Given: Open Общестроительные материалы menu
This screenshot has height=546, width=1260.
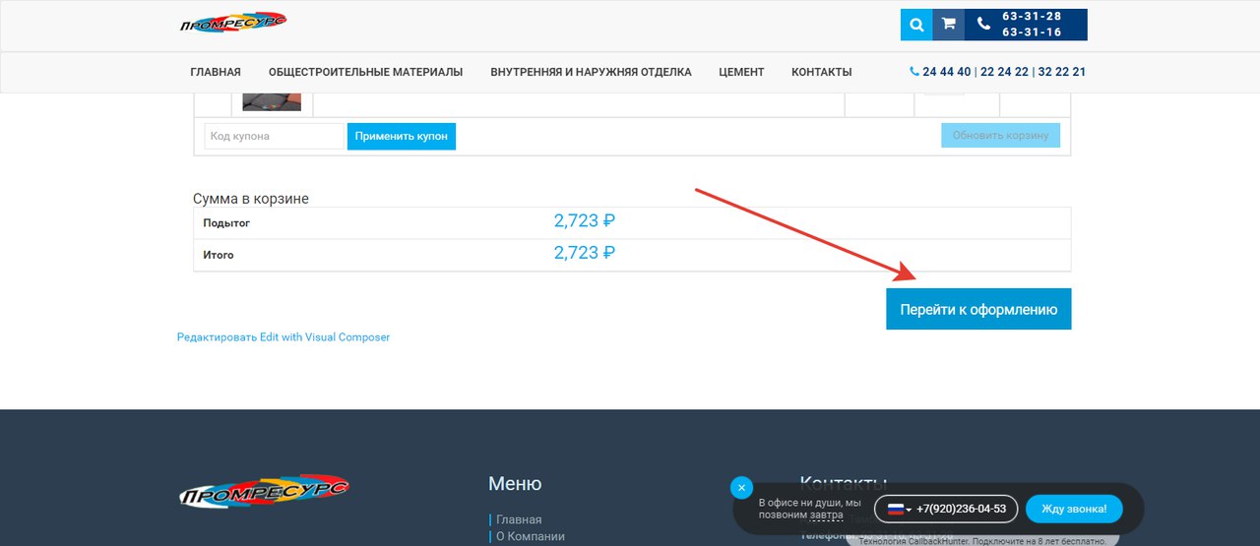Looking at the screenshot, I should click(x=365, y=72).
